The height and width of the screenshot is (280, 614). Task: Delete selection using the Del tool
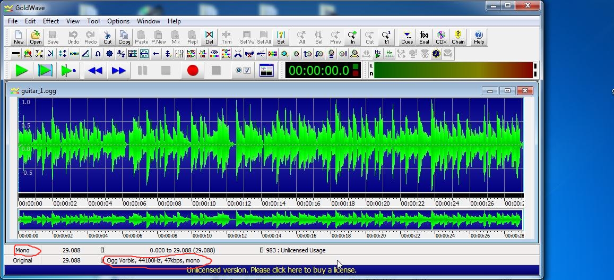point(209,38)
